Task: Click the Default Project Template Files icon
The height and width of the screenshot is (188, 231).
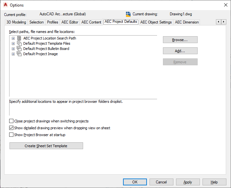Action: pyautogui.click(x=19, y=43)
